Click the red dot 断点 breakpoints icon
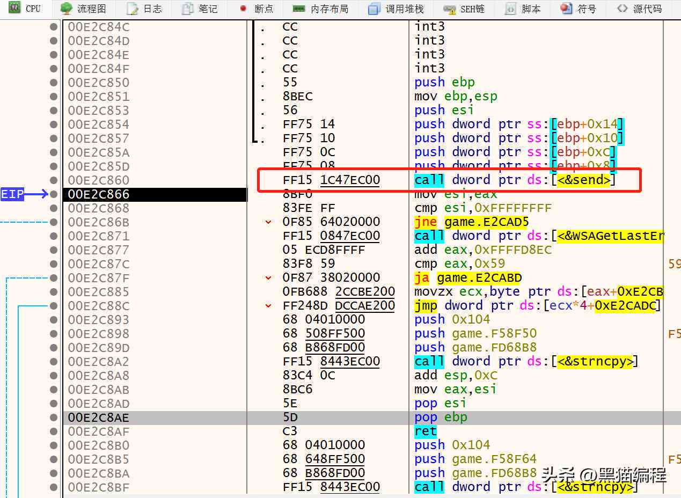The height and width of the screenshot is (498, 681). click(x=243, y=9)
